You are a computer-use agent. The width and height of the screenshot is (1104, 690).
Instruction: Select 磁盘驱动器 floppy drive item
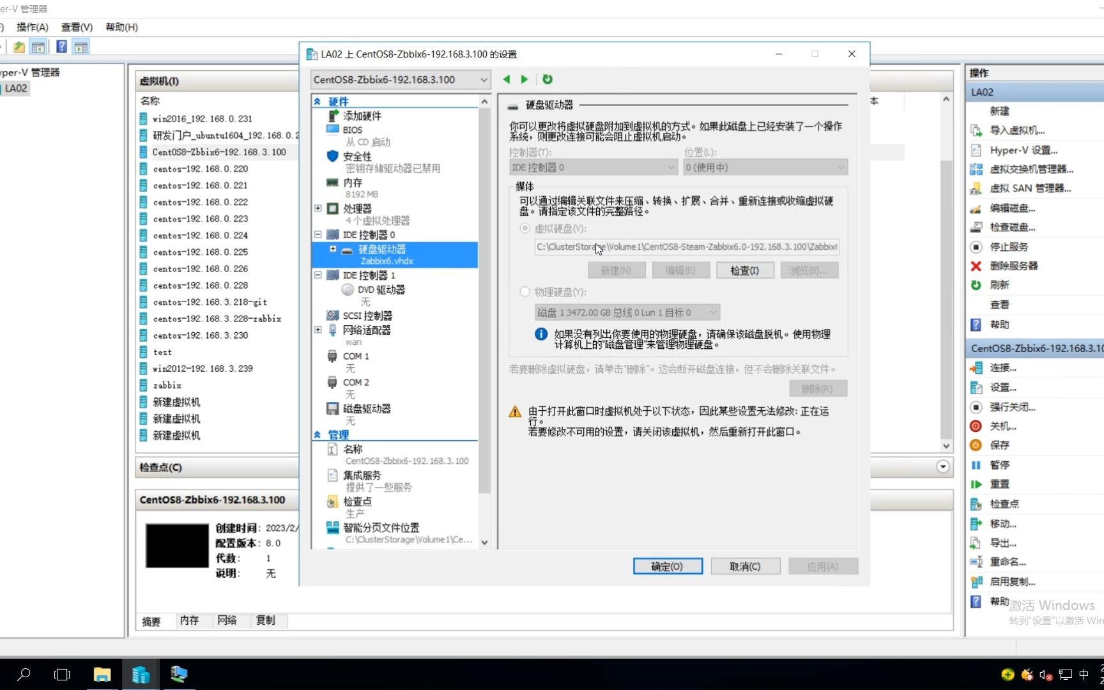pyautogui.click(x=367, y=408)
